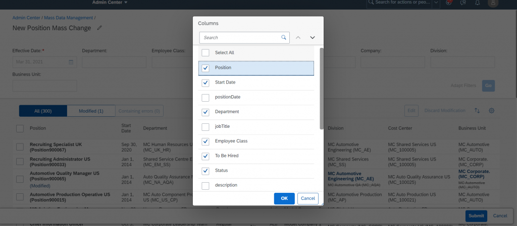Uncheck the Start Date column checkbox
The image size is (517, 226).
click(205, 83)
